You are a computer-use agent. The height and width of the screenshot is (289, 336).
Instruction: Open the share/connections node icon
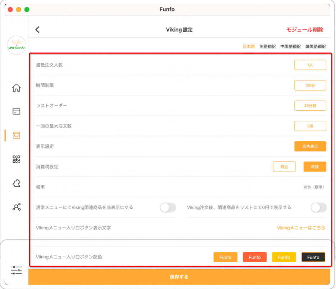click(x=16, y=207)
